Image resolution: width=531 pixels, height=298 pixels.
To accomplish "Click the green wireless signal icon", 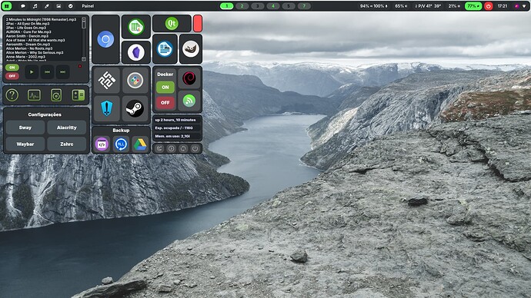I will coord(189,101).
